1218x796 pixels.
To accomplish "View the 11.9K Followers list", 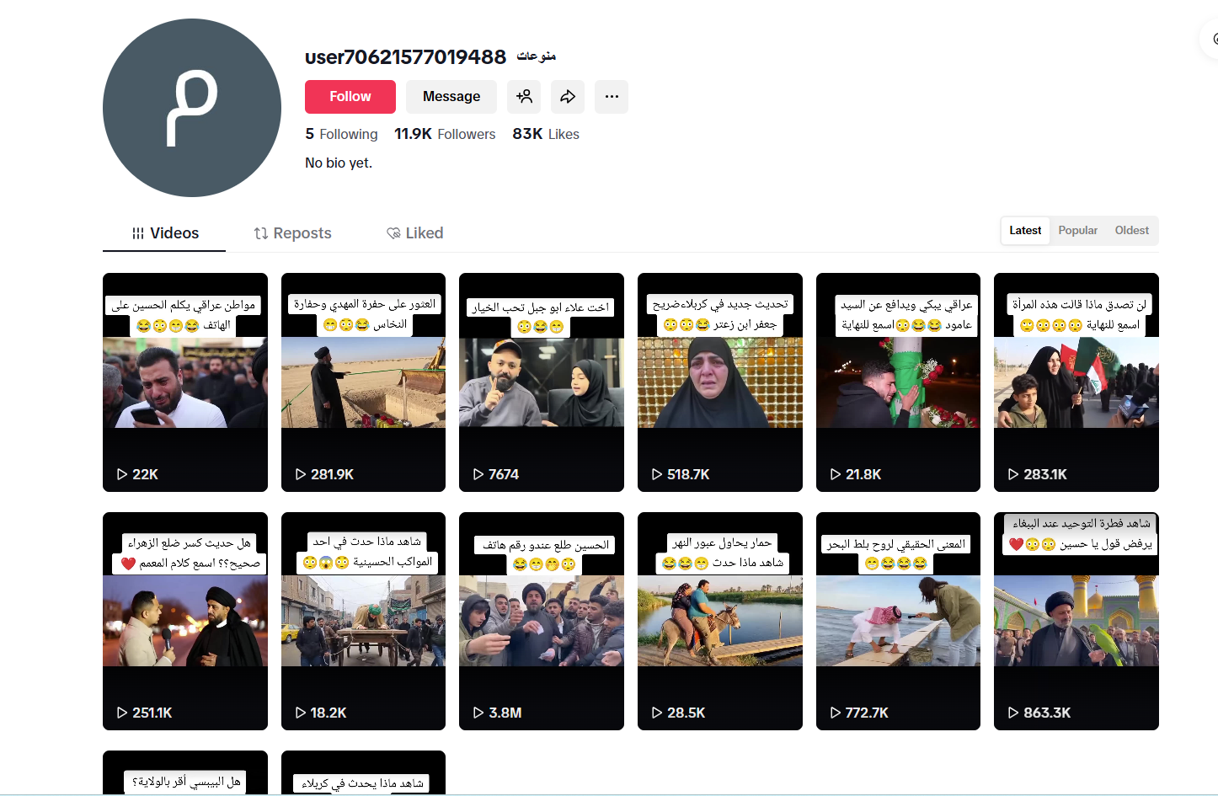I will coord(445,134).
